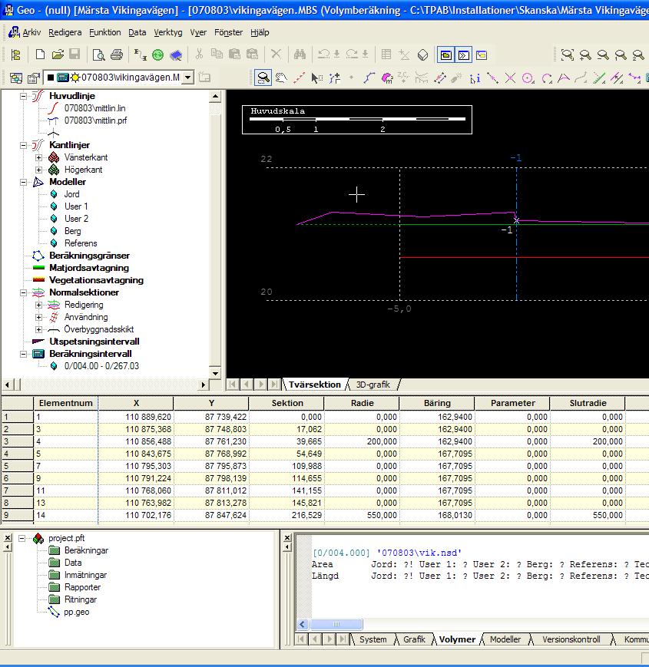Screen dimensions: 649x667
Task: Select the Beräkningsgränser tree item
Action: 89,256
